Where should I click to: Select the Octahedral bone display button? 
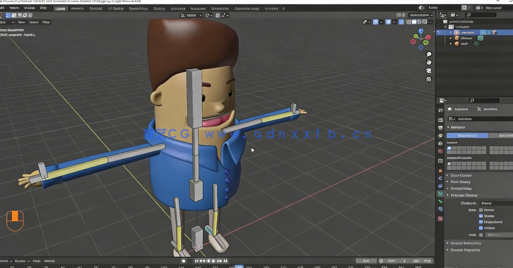[x=466, y=136]
